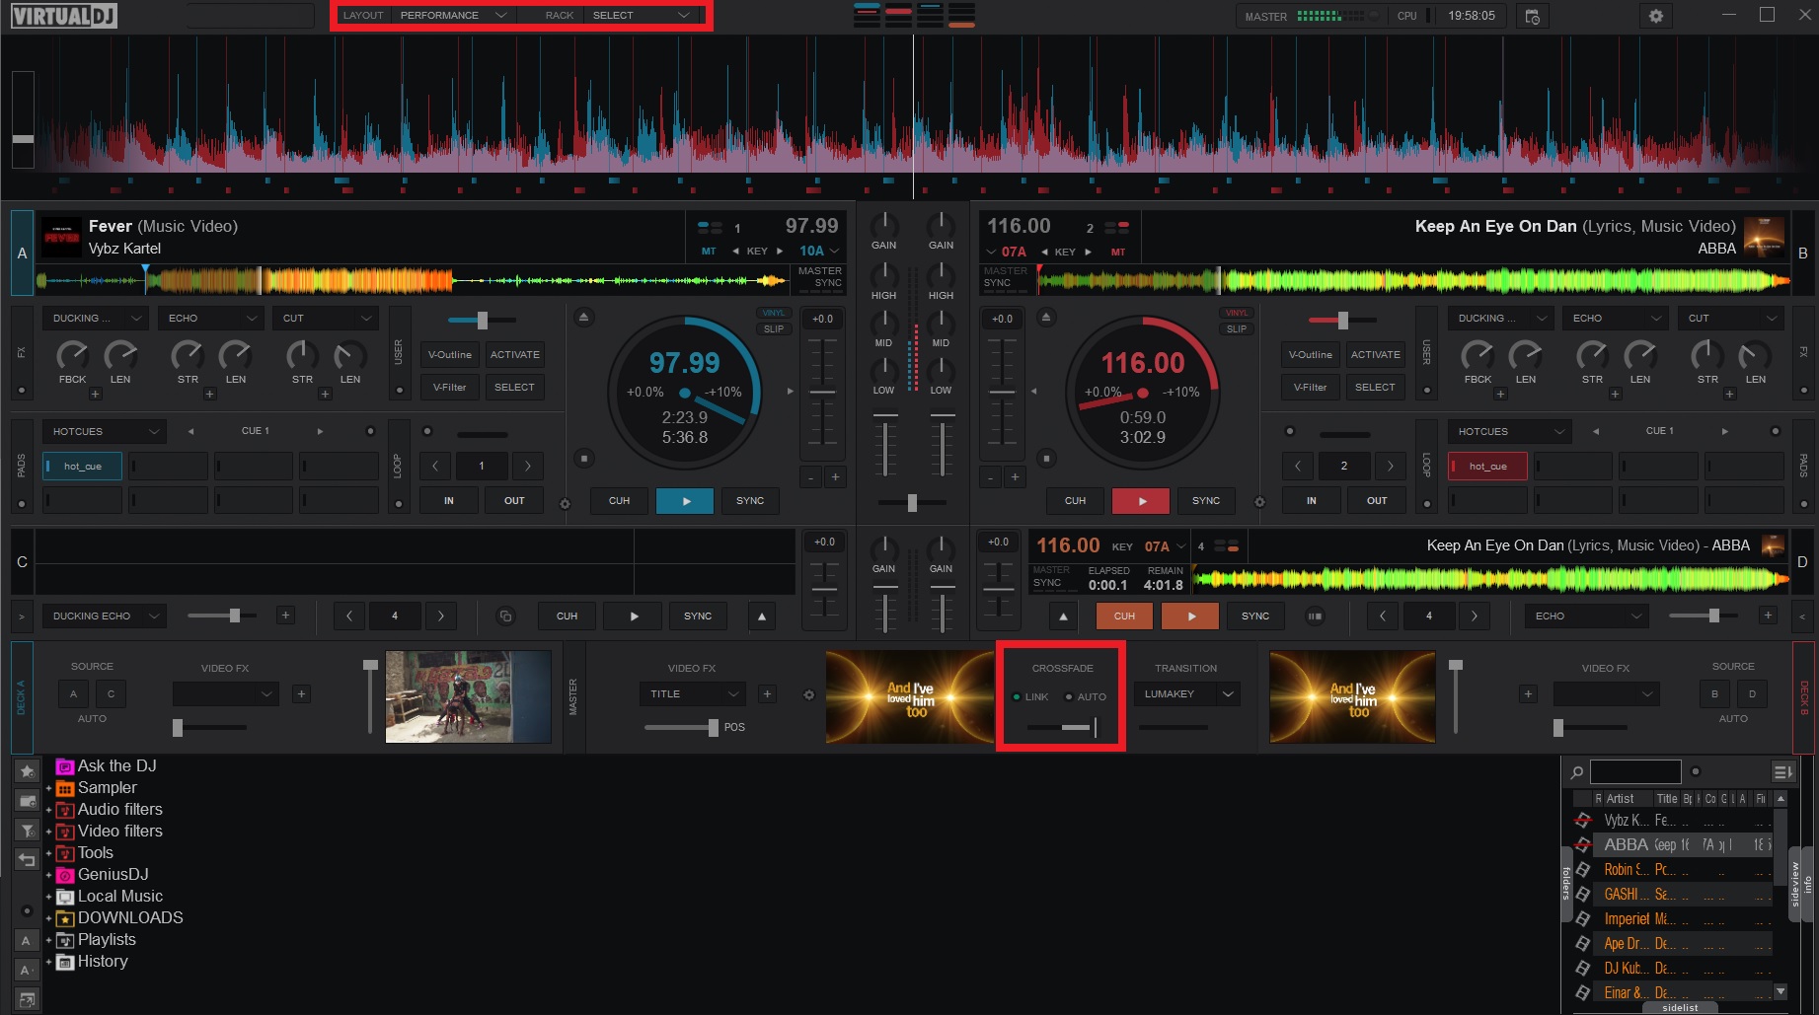
Task: Click the add virtual folder icon
Action: coord(28,801)
